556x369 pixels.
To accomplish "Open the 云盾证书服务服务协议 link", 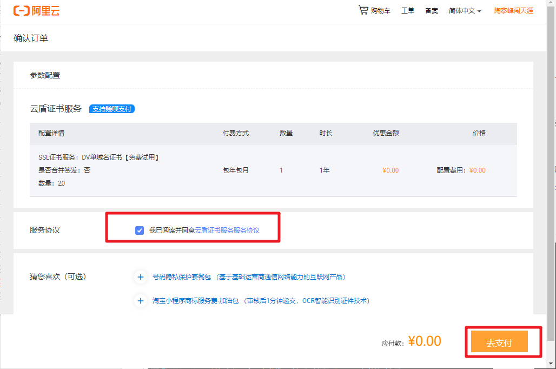I will [227, 230].
